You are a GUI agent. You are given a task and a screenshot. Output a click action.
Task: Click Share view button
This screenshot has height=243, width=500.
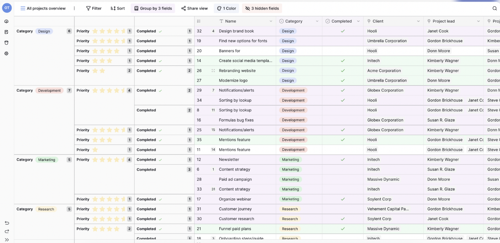tap(194, 8)
